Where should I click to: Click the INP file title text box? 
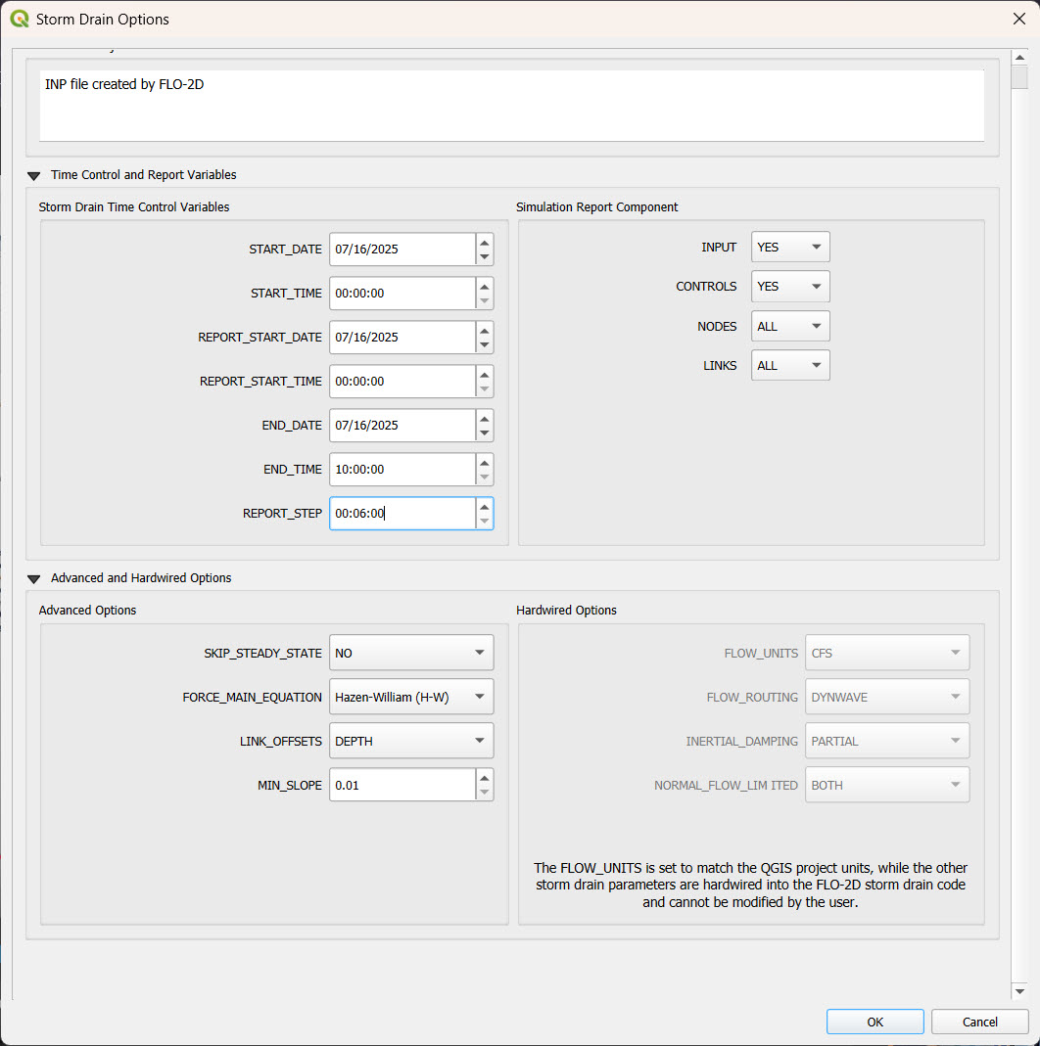coord(511,106)
